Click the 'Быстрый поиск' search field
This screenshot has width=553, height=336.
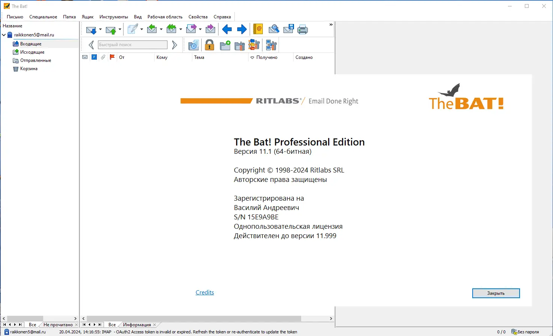(133, 45)
